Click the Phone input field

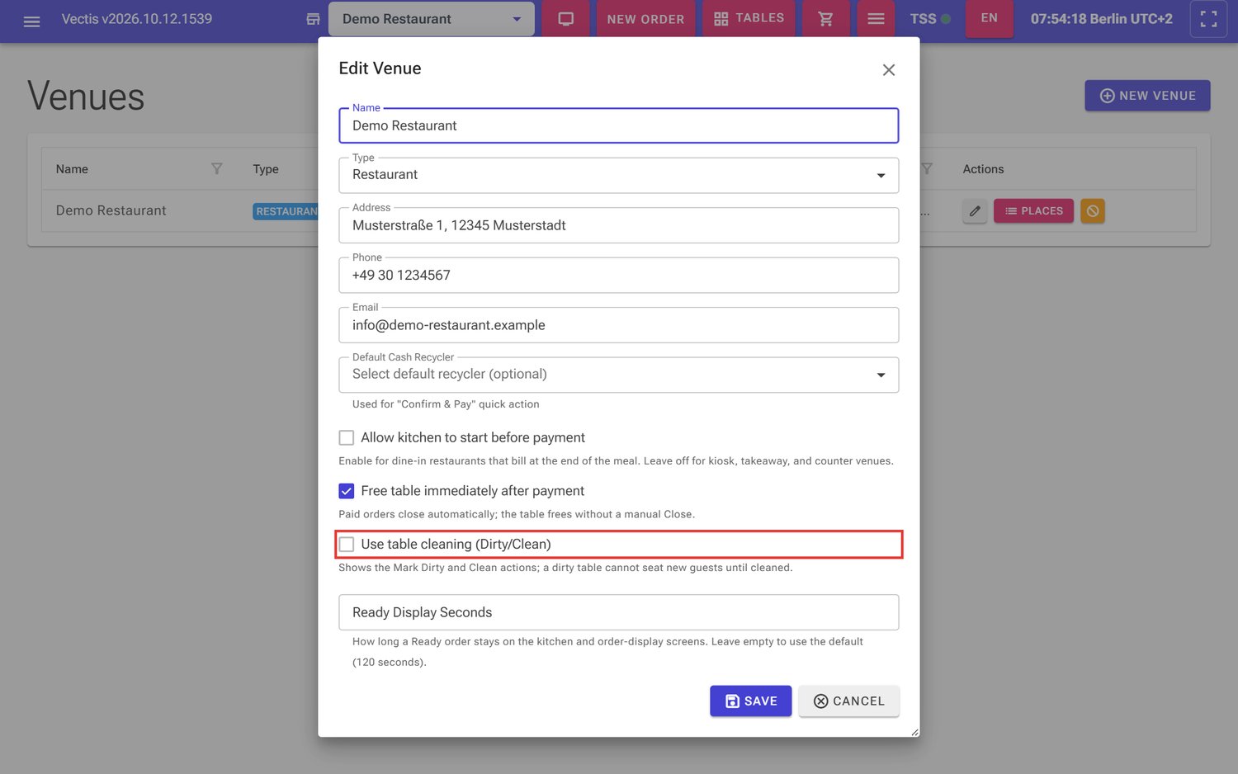[x=619, y=276]
